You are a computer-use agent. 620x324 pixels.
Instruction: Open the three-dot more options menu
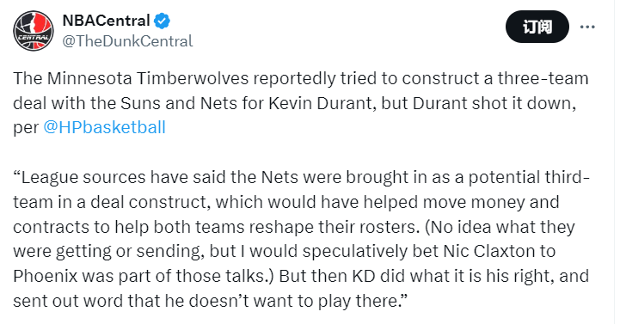point(587,27)
